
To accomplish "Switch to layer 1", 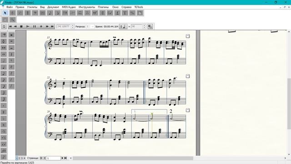I will pyautogui.click(x=17, y=158).
